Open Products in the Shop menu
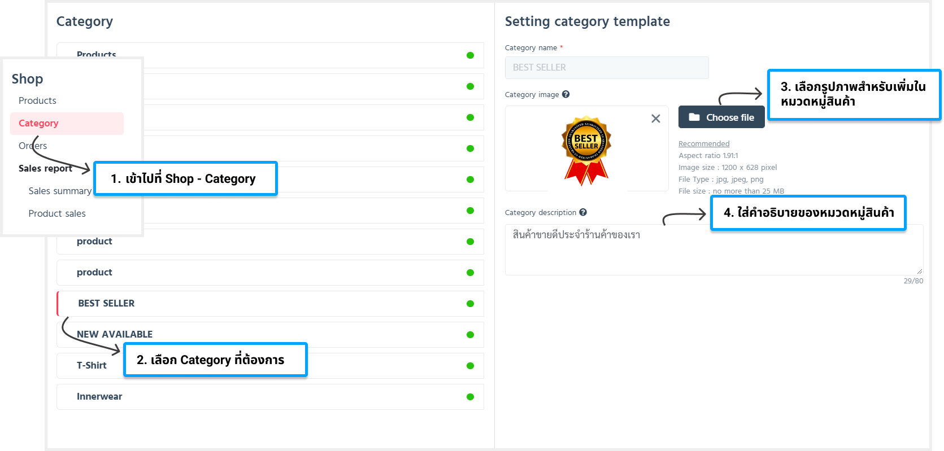The height and width of the screenshot is (451, 944). tap(37, 100)
